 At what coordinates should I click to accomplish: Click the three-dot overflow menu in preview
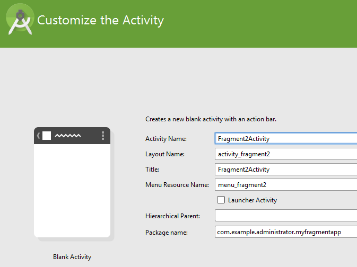tap(103, 136)
